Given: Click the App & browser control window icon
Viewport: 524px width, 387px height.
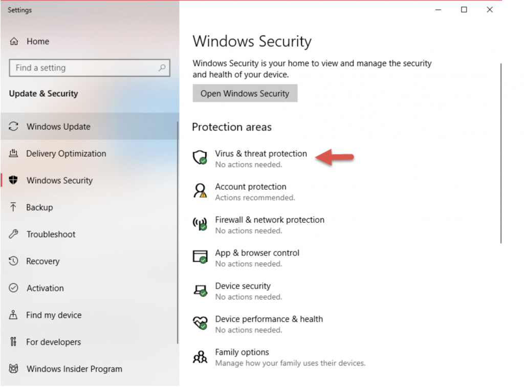Looking at the screenshot, I should [200, 257].
